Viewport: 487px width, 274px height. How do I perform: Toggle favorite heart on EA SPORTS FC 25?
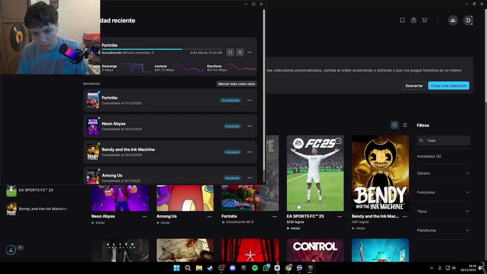tap(338, 141)
